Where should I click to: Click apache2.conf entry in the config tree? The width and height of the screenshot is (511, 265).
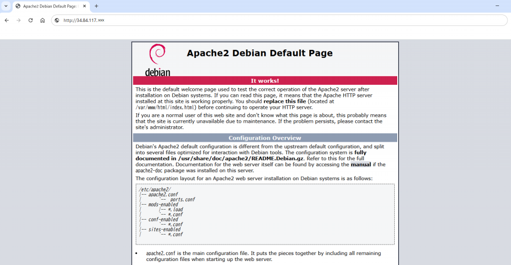coord(163,195)
